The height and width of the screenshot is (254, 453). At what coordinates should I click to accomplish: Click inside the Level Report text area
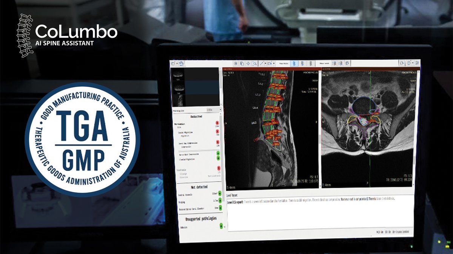[321, 214]
